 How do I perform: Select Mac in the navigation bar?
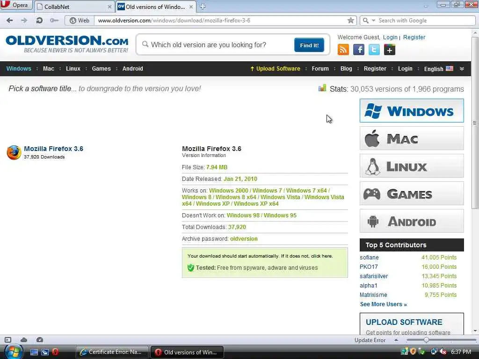49,69
